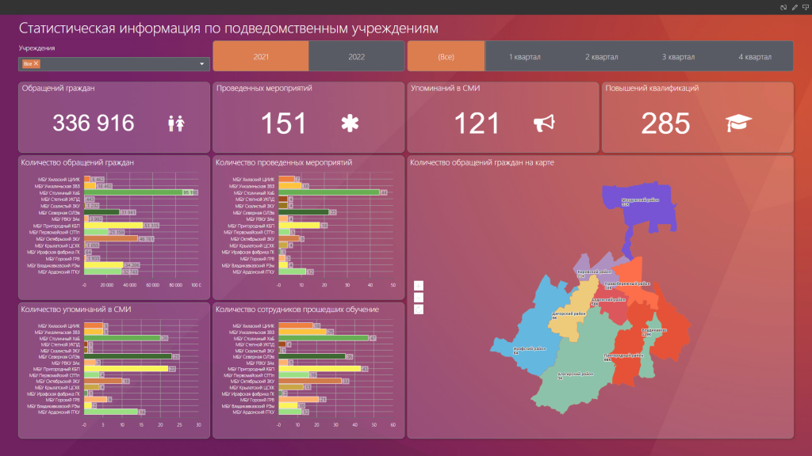Zoom out the map with minus button
Image resolution: width=812 pixels, height=456 pixels.
(x=419, y=298)
